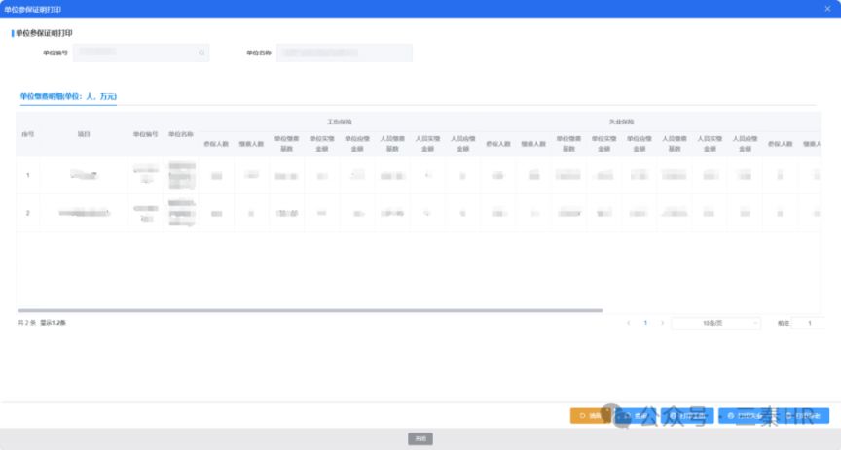Image resolution: width=841 pixels, height=450 pixels.
Task: Go to previous page arrow in pagination
Action: 629,323
